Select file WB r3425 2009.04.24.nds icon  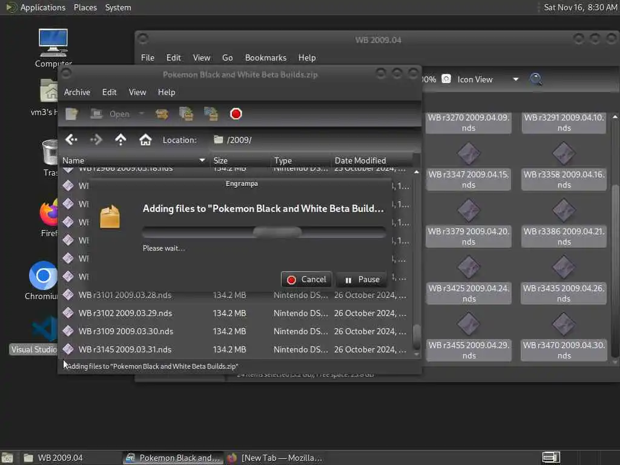[x=469, y=267]
